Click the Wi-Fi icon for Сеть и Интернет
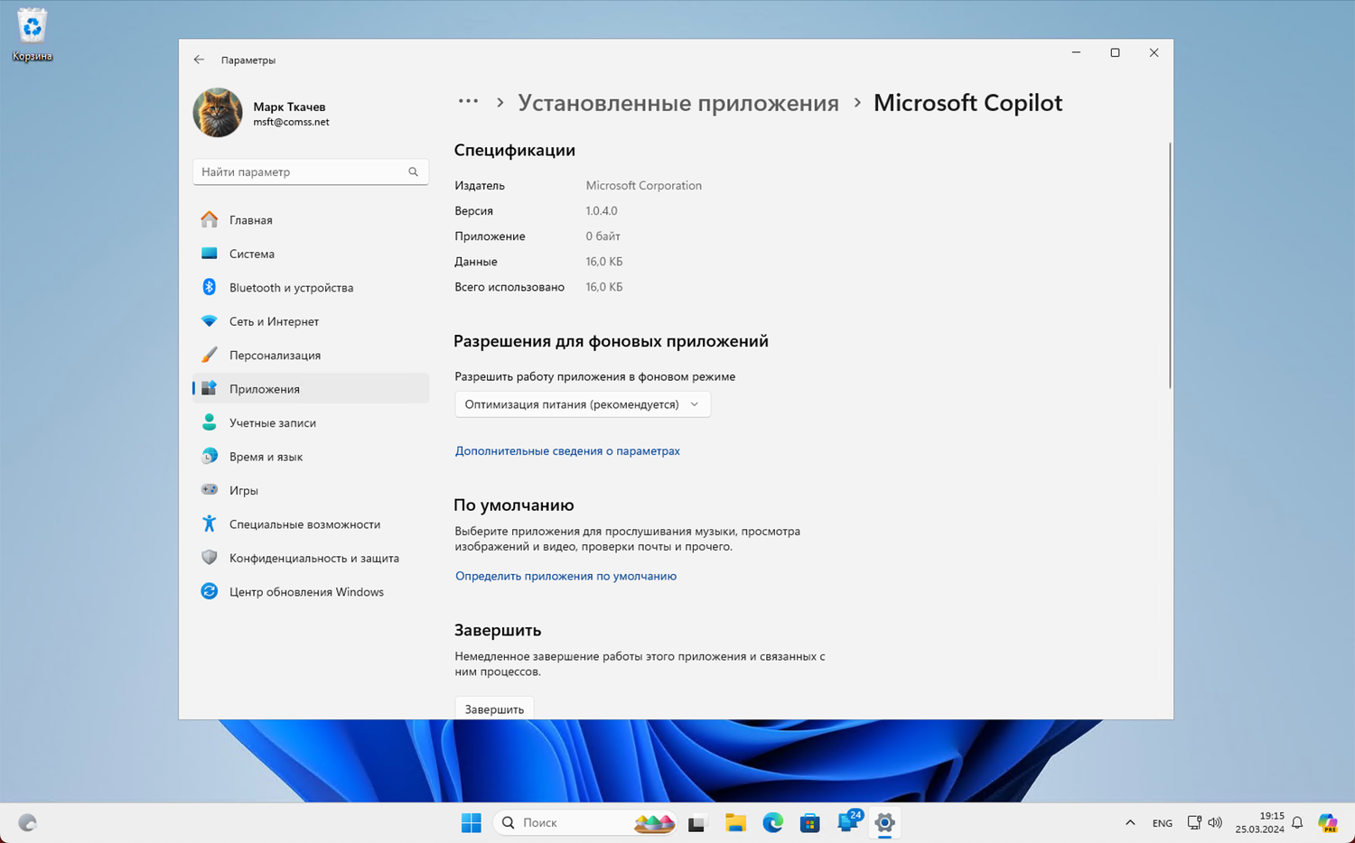This screenshot has height=843, width=1355. 210,321
